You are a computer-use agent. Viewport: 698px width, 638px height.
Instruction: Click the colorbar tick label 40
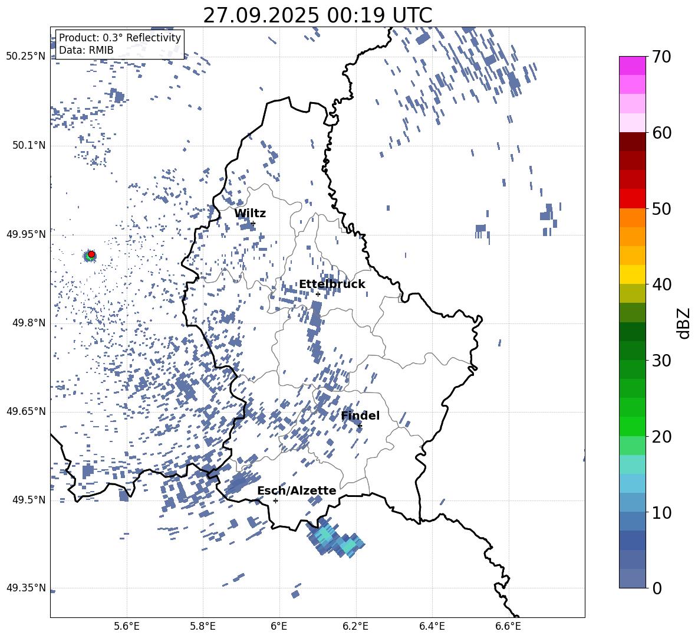(x=661, y=284)
